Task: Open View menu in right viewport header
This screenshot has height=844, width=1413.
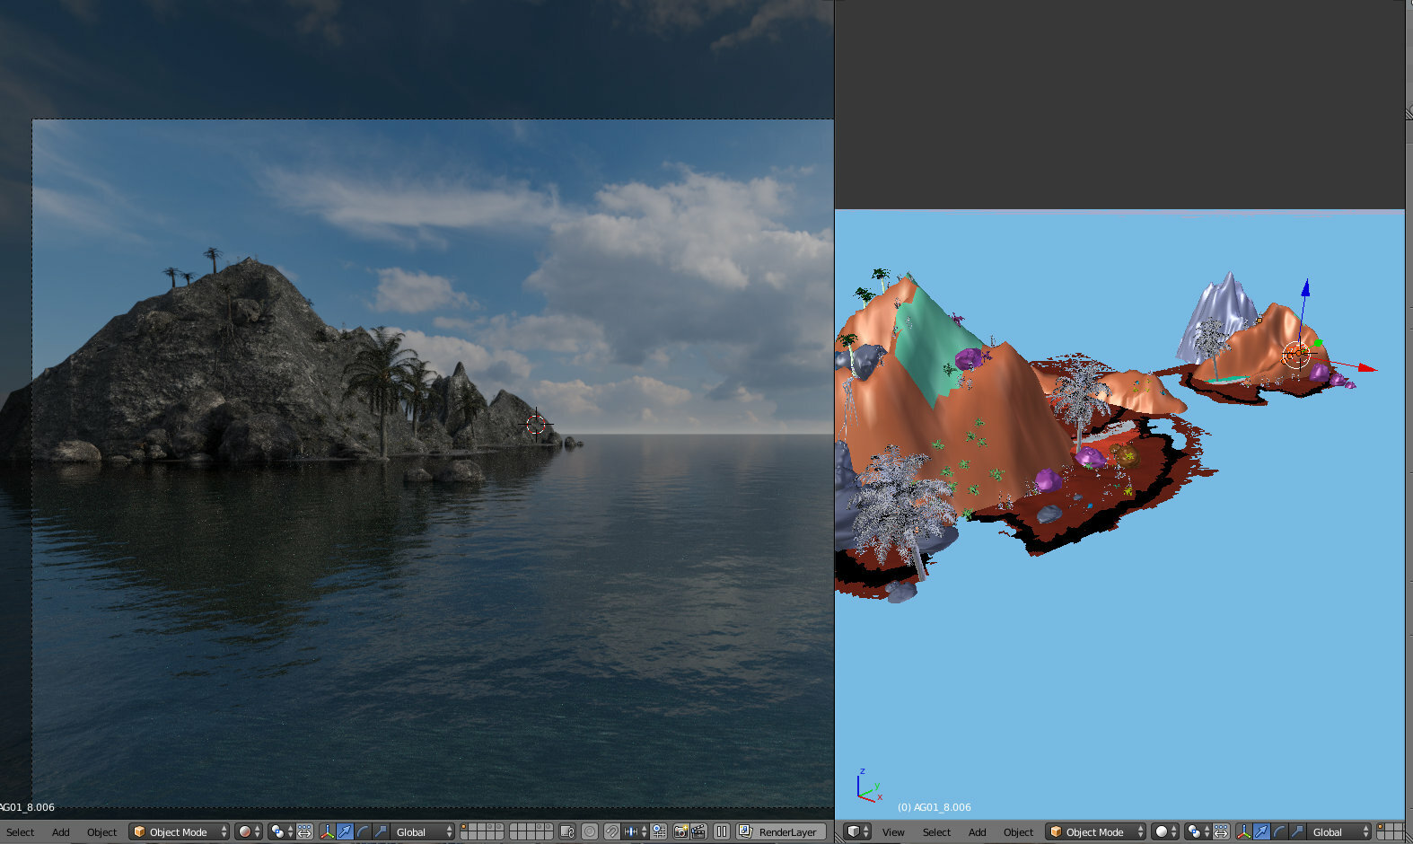Action: click(893, 832)
